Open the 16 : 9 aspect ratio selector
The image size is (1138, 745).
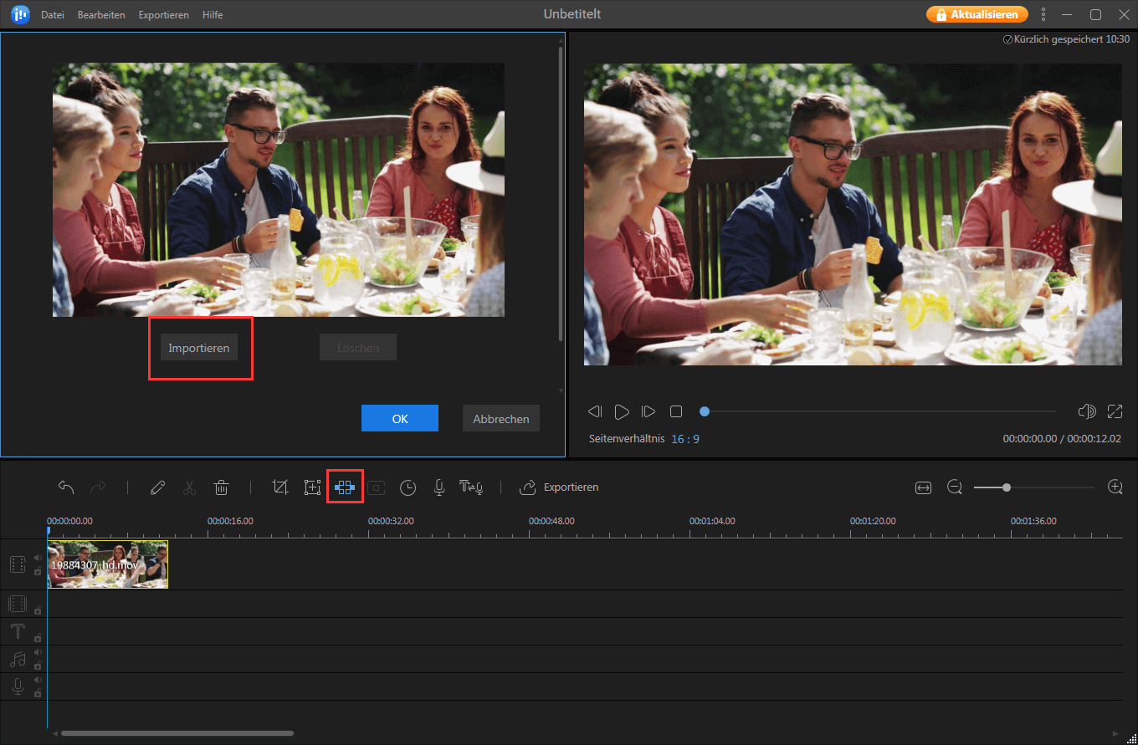pyautogui.click(x=684, y=438)
